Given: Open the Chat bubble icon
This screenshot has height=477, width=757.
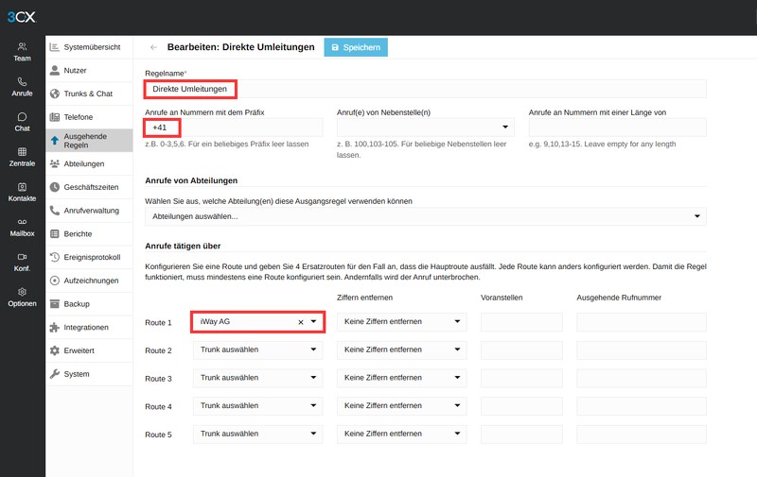Looking at the screenshot, I should pyautogui.click(x=22, y=116).
